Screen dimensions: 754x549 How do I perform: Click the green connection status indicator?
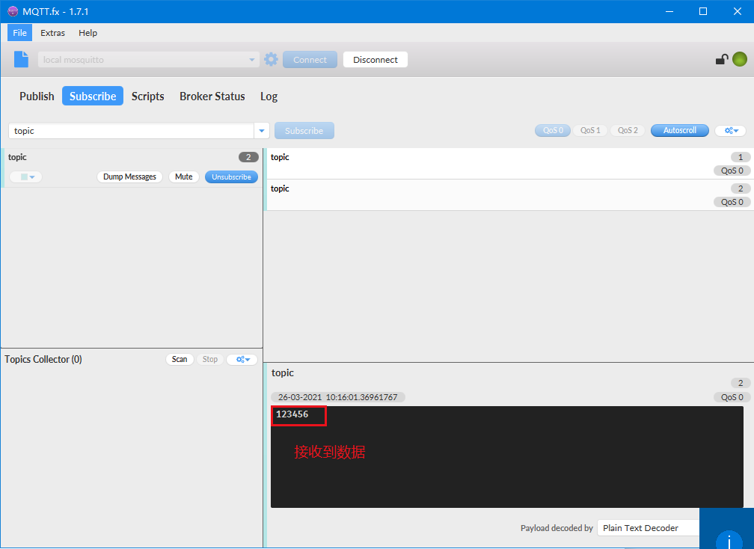pyautogui.click(x=739, y=60)
